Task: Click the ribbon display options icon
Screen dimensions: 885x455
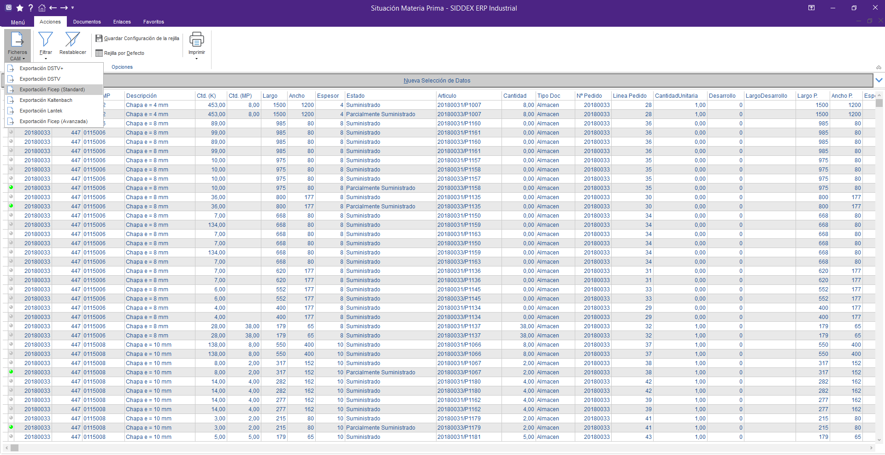Action: click(811, 8)
